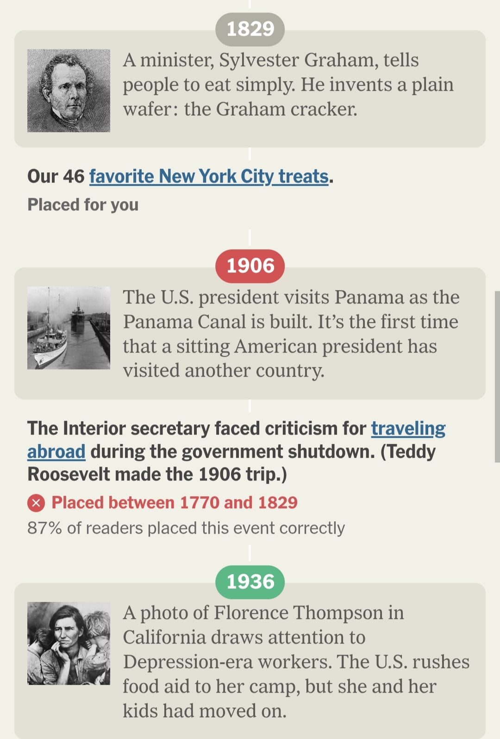Tap the gray 1829 year badge

coord(250,29)
